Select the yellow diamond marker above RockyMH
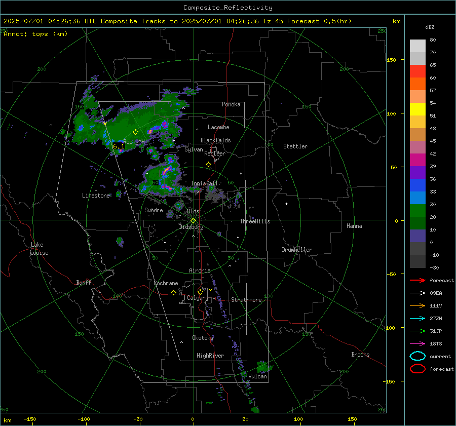The image size is (456, 426). (x=135, y=132)
